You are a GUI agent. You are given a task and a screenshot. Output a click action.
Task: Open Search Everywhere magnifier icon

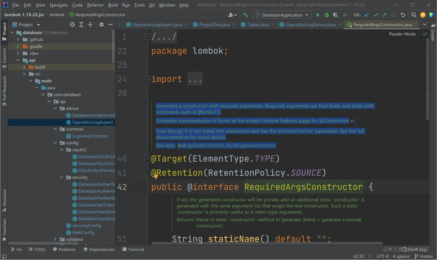414,15
